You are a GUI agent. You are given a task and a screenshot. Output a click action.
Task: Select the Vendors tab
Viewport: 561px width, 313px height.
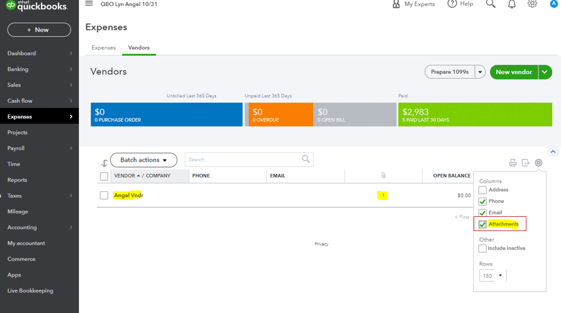tap(139, 48)
